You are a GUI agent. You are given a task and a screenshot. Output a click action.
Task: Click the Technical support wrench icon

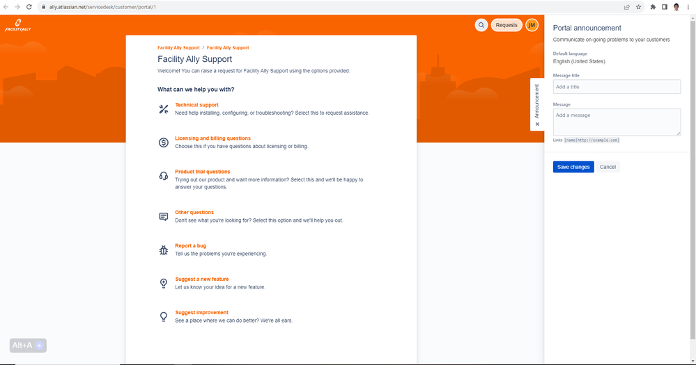point(163,109)
